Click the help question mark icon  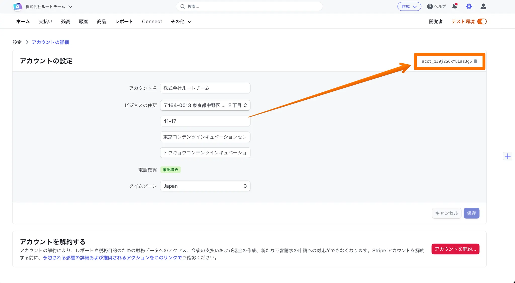click(x=430, y=7)
